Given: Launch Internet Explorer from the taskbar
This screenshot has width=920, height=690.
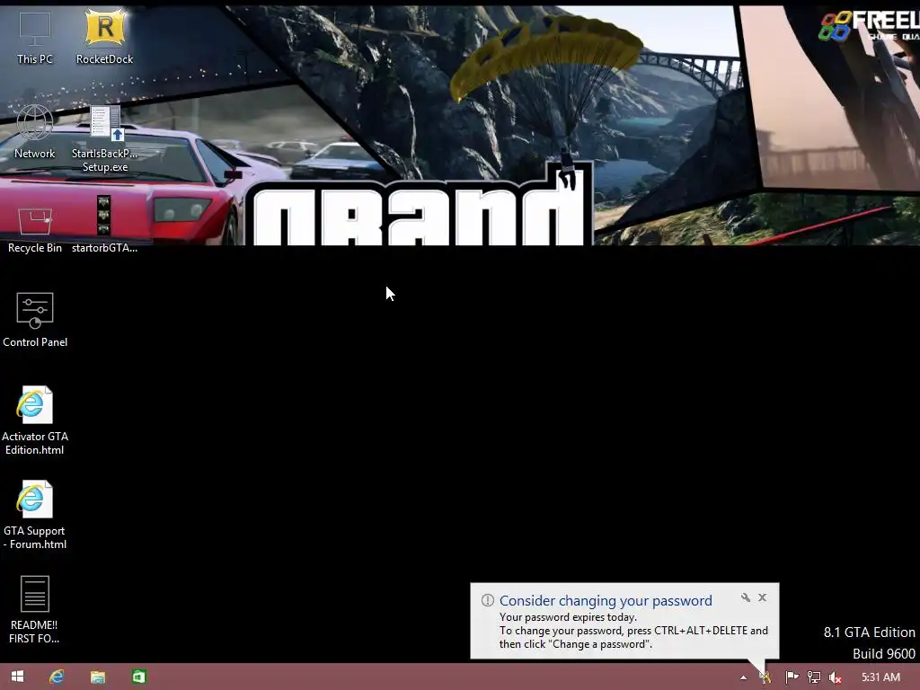Looking at the screenshot, I should click(57, 677).
